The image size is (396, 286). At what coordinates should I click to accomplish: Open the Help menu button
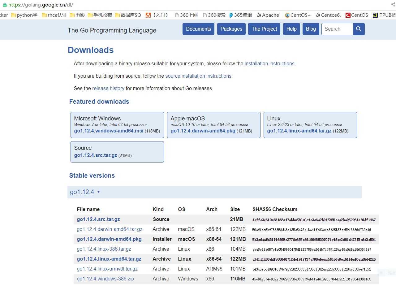click(291, 29)
